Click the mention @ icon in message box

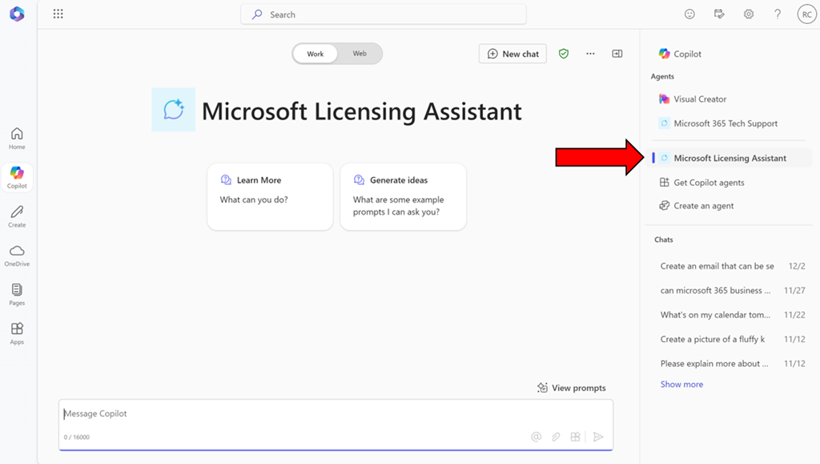coord(537,437)
